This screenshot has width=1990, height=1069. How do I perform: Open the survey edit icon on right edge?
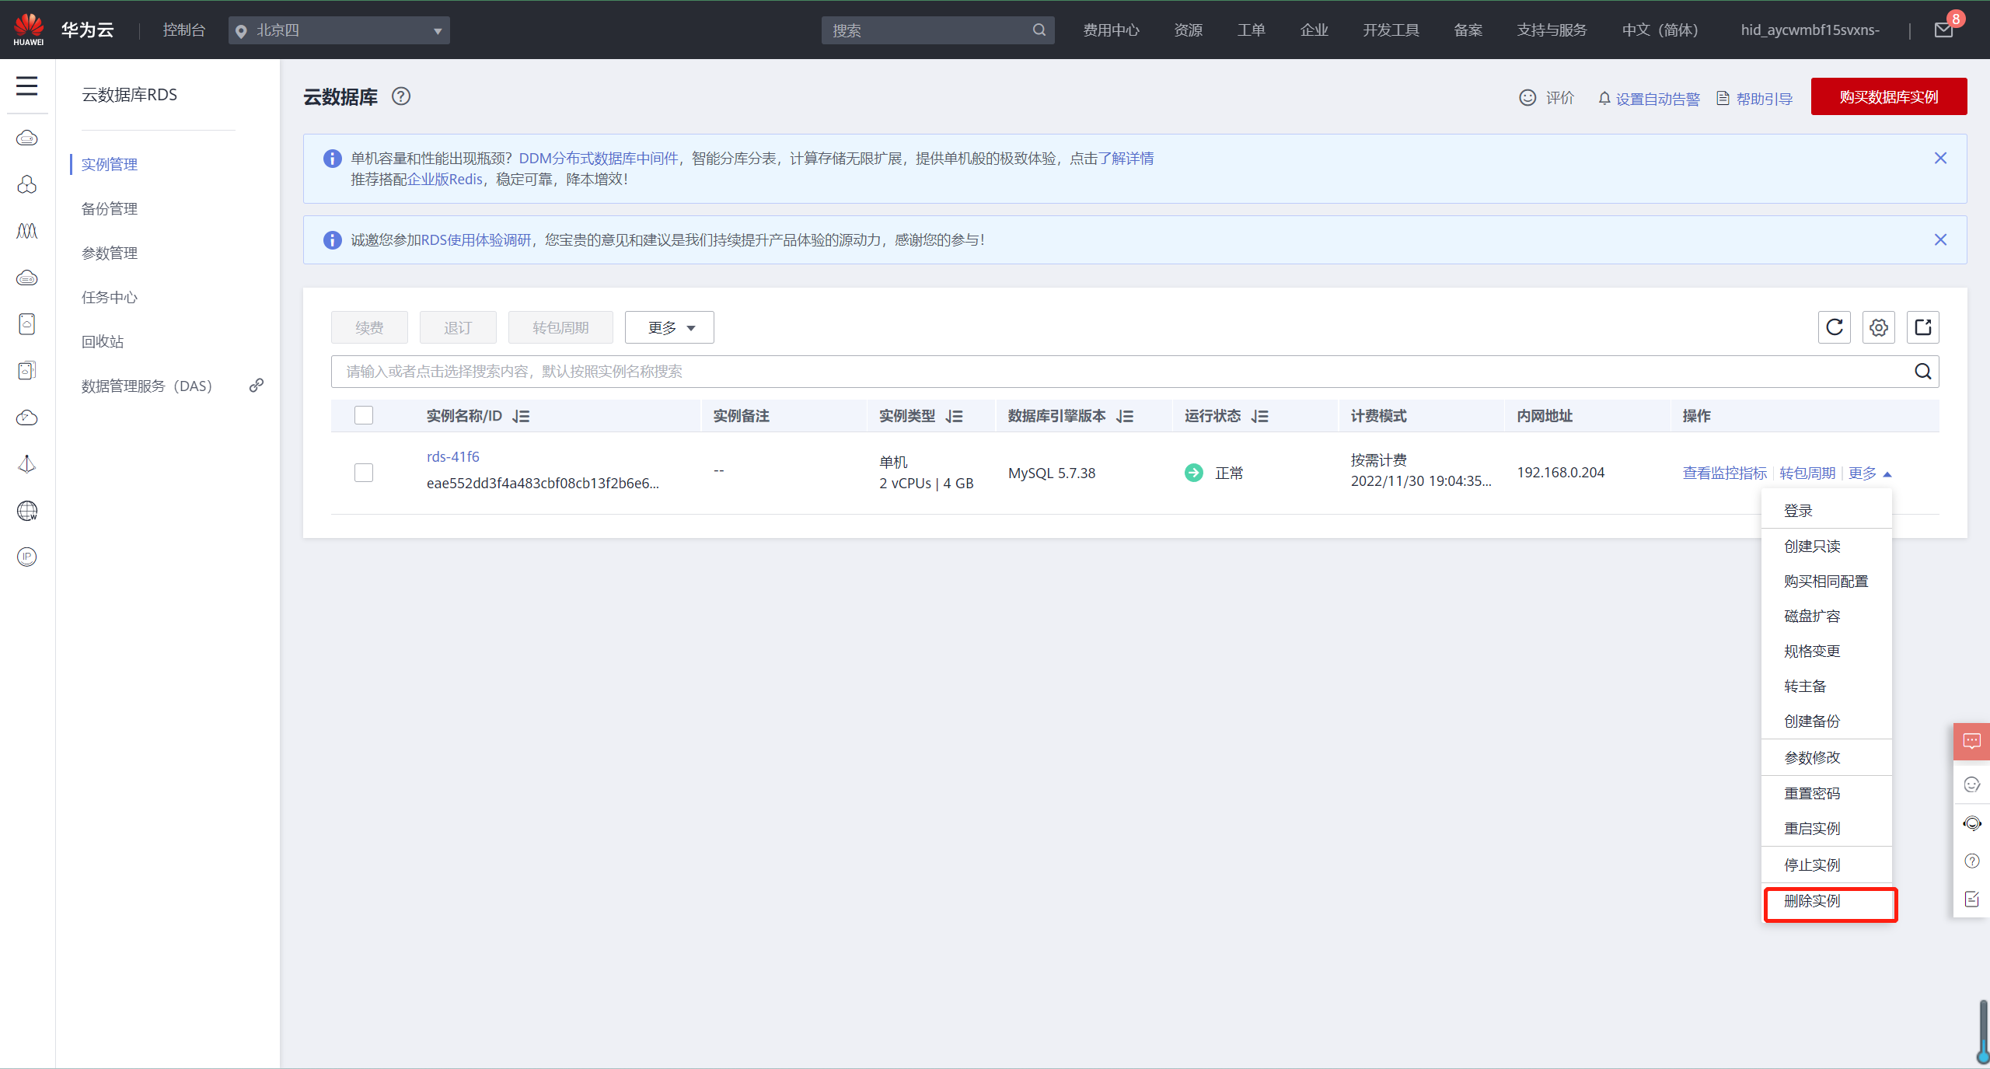tap(1971, 900)
